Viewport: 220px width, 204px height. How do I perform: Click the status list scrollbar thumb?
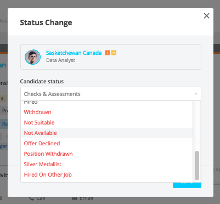coord(197,166)
